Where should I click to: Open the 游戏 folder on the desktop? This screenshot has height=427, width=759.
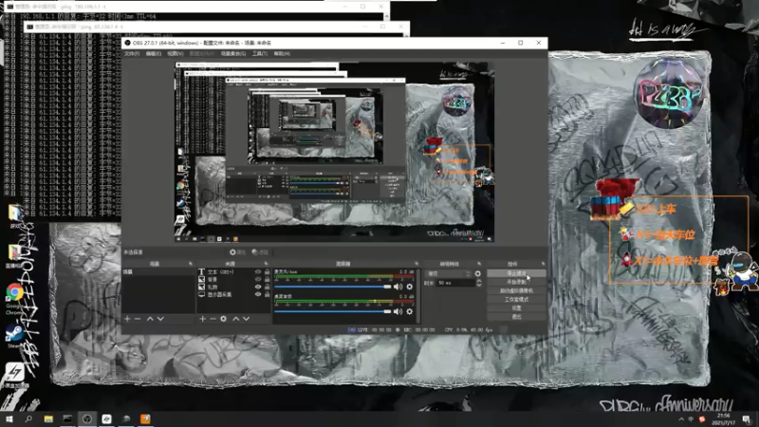coord(15,215)
